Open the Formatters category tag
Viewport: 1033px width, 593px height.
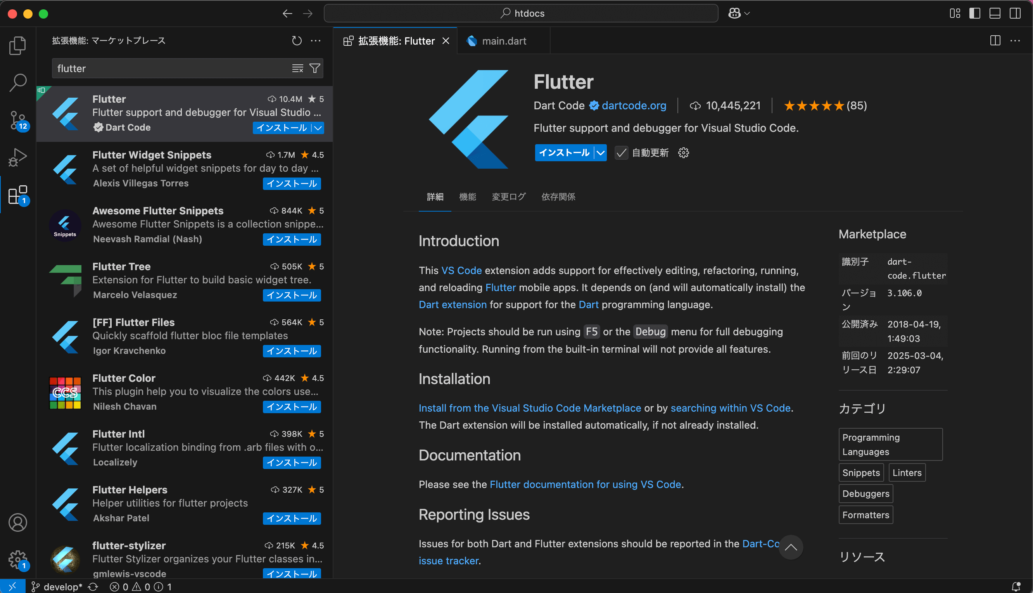coord(865,515)
